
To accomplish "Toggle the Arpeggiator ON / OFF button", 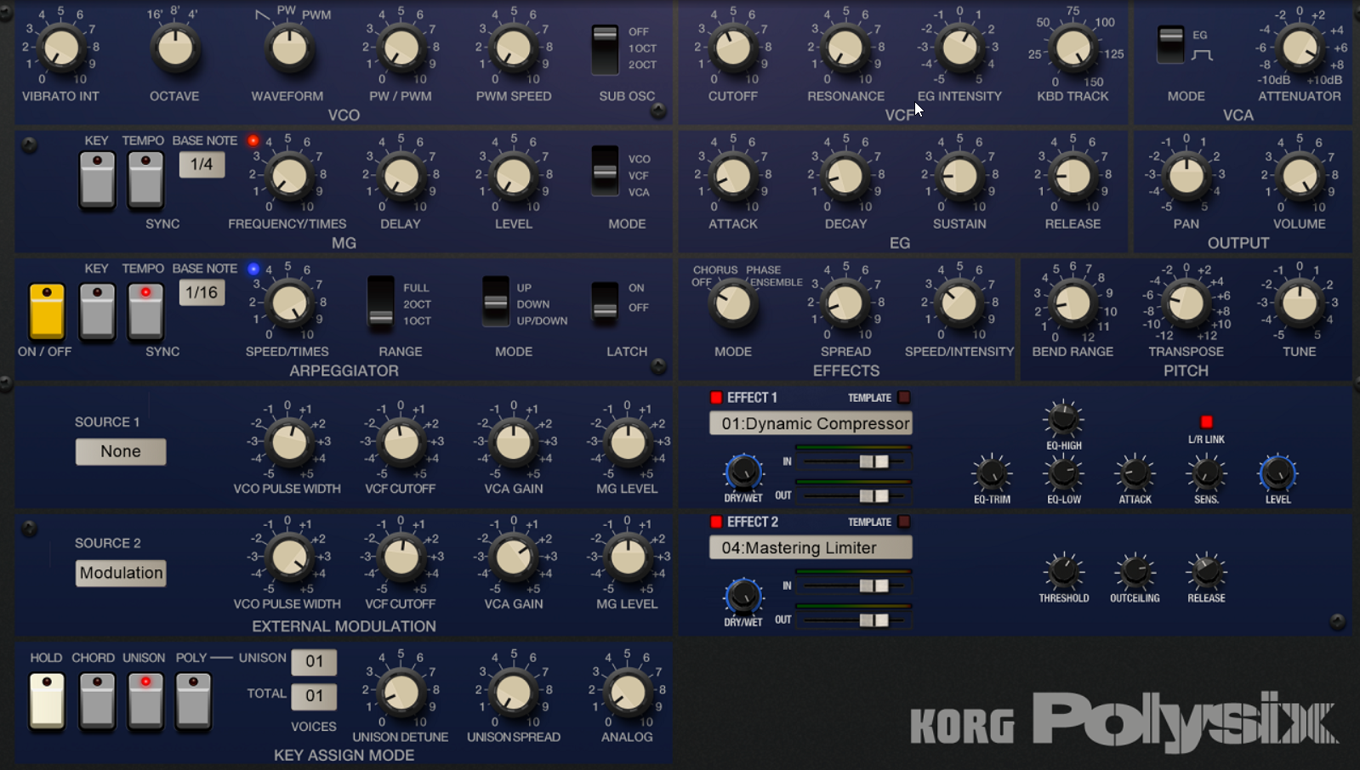I will tap(47, 311).
